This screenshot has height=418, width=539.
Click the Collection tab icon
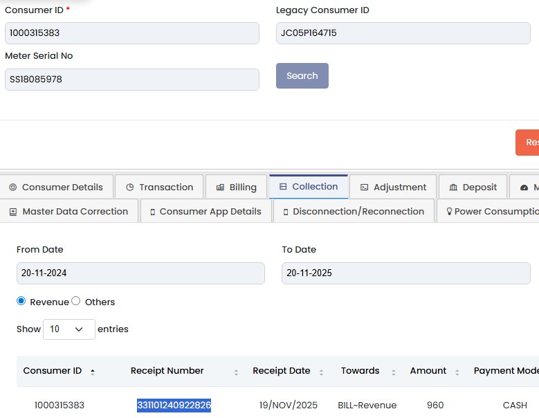pos(283,186)
